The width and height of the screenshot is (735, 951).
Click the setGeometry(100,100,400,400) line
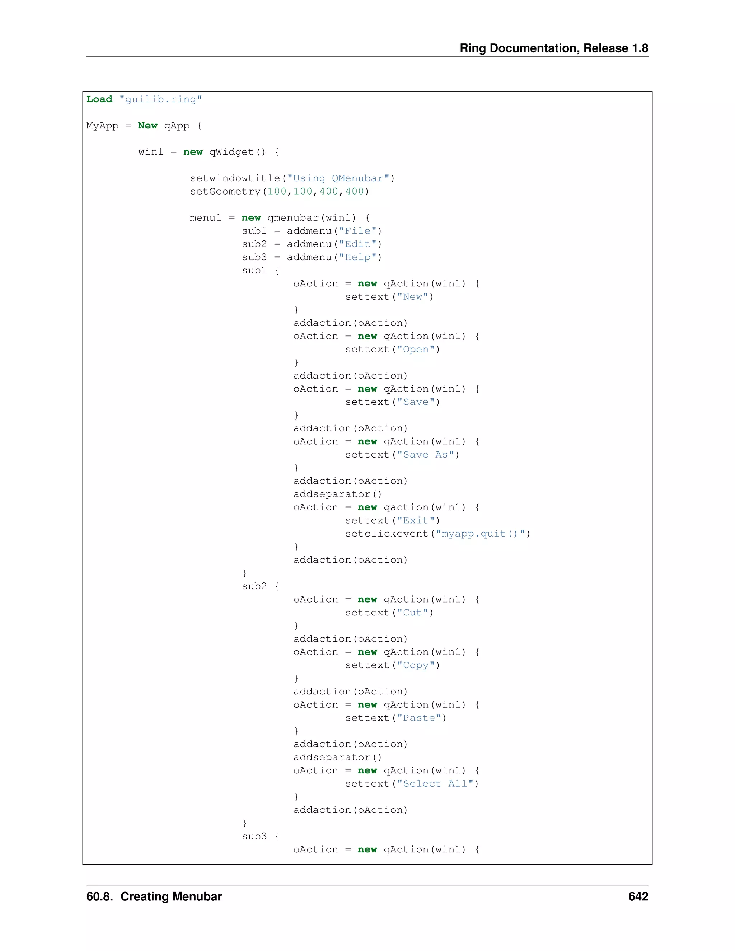(279, 192)
